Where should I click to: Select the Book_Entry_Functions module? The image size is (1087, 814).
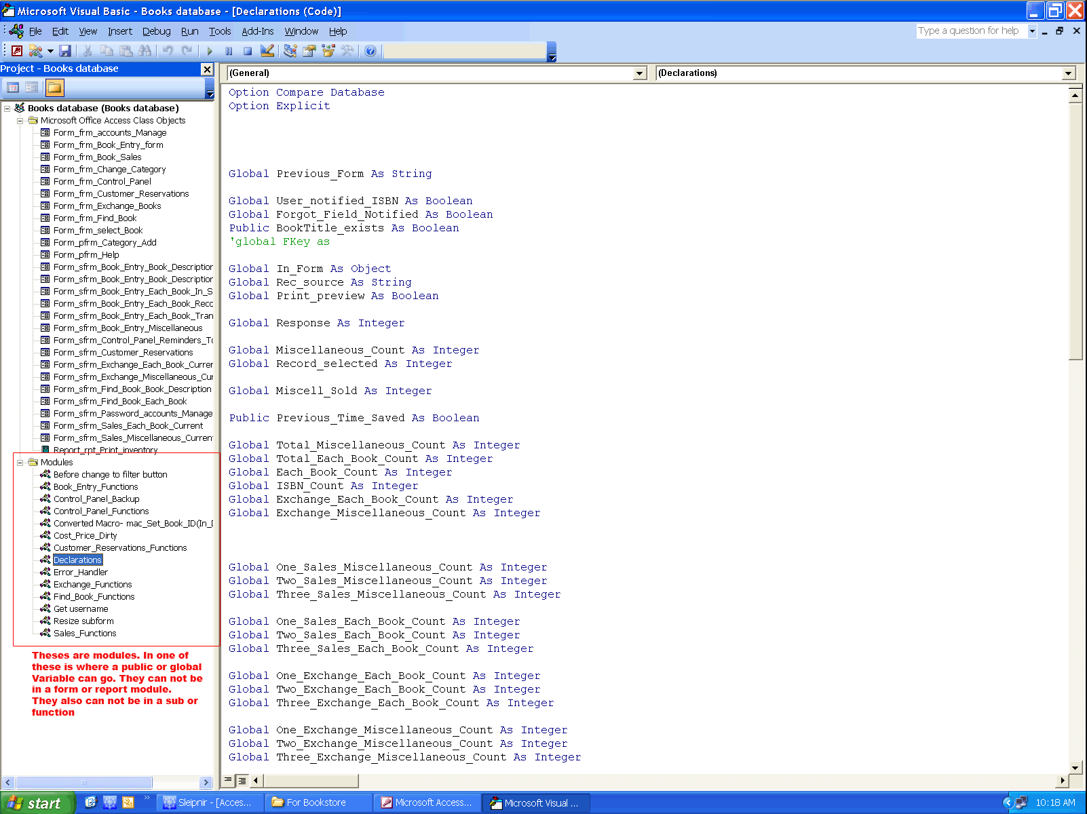click(96, 487)
